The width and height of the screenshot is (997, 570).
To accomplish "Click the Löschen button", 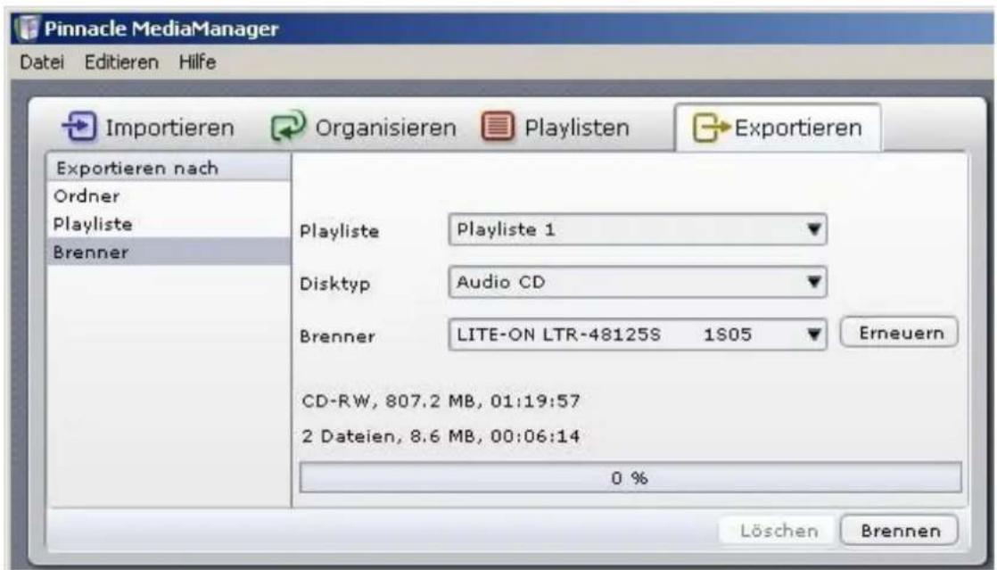I will pos(779,531).
